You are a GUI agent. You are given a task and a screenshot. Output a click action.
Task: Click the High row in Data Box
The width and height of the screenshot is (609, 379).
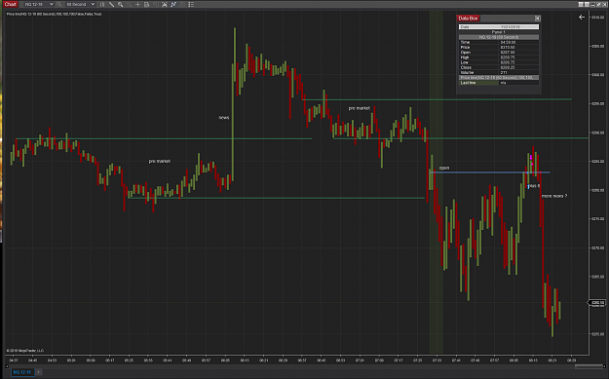[x=499, y=57]
